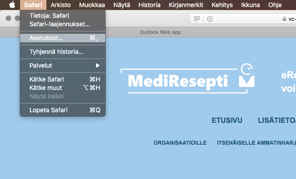The width and height of the screenshot is (296, 179).
Task: Open the Apple menu
Action: [x=12, y=5]
